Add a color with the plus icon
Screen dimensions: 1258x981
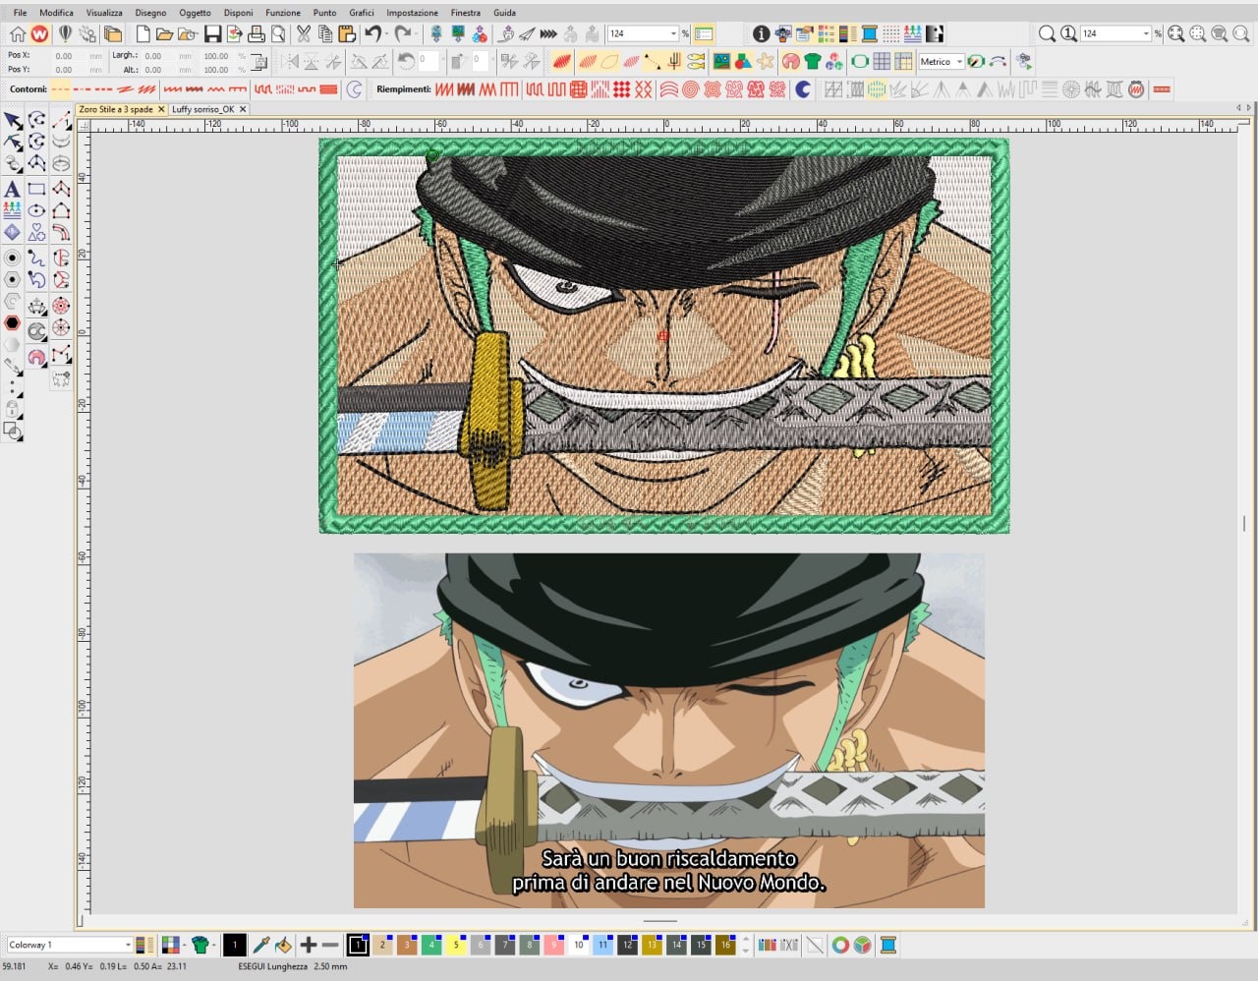(308, 946)
